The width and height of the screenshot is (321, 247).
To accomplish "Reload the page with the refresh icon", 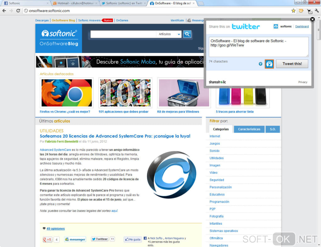I will click(x=18, y=11).
